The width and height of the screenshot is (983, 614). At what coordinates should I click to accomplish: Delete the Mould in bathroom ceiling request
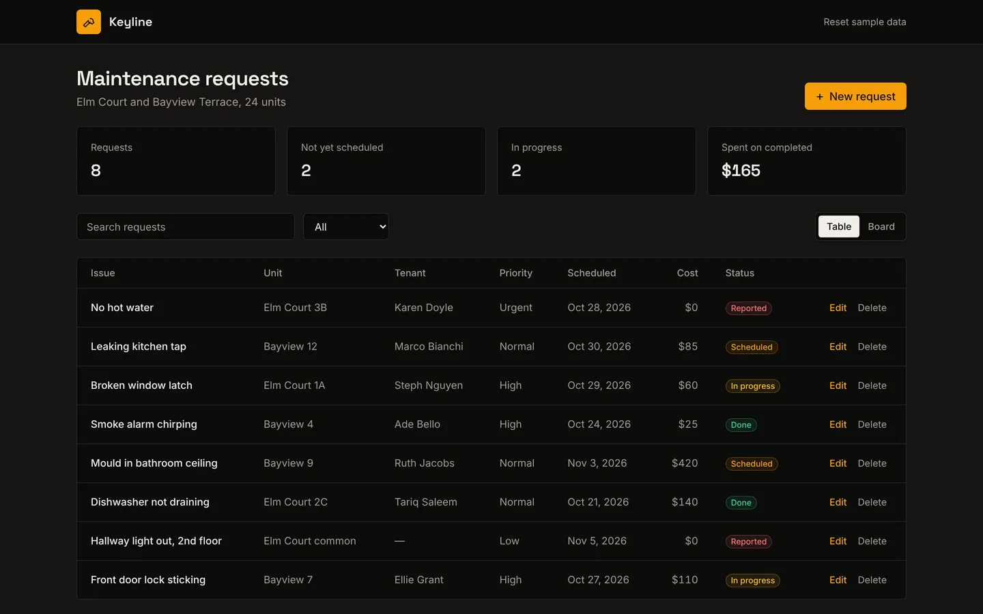872,463
